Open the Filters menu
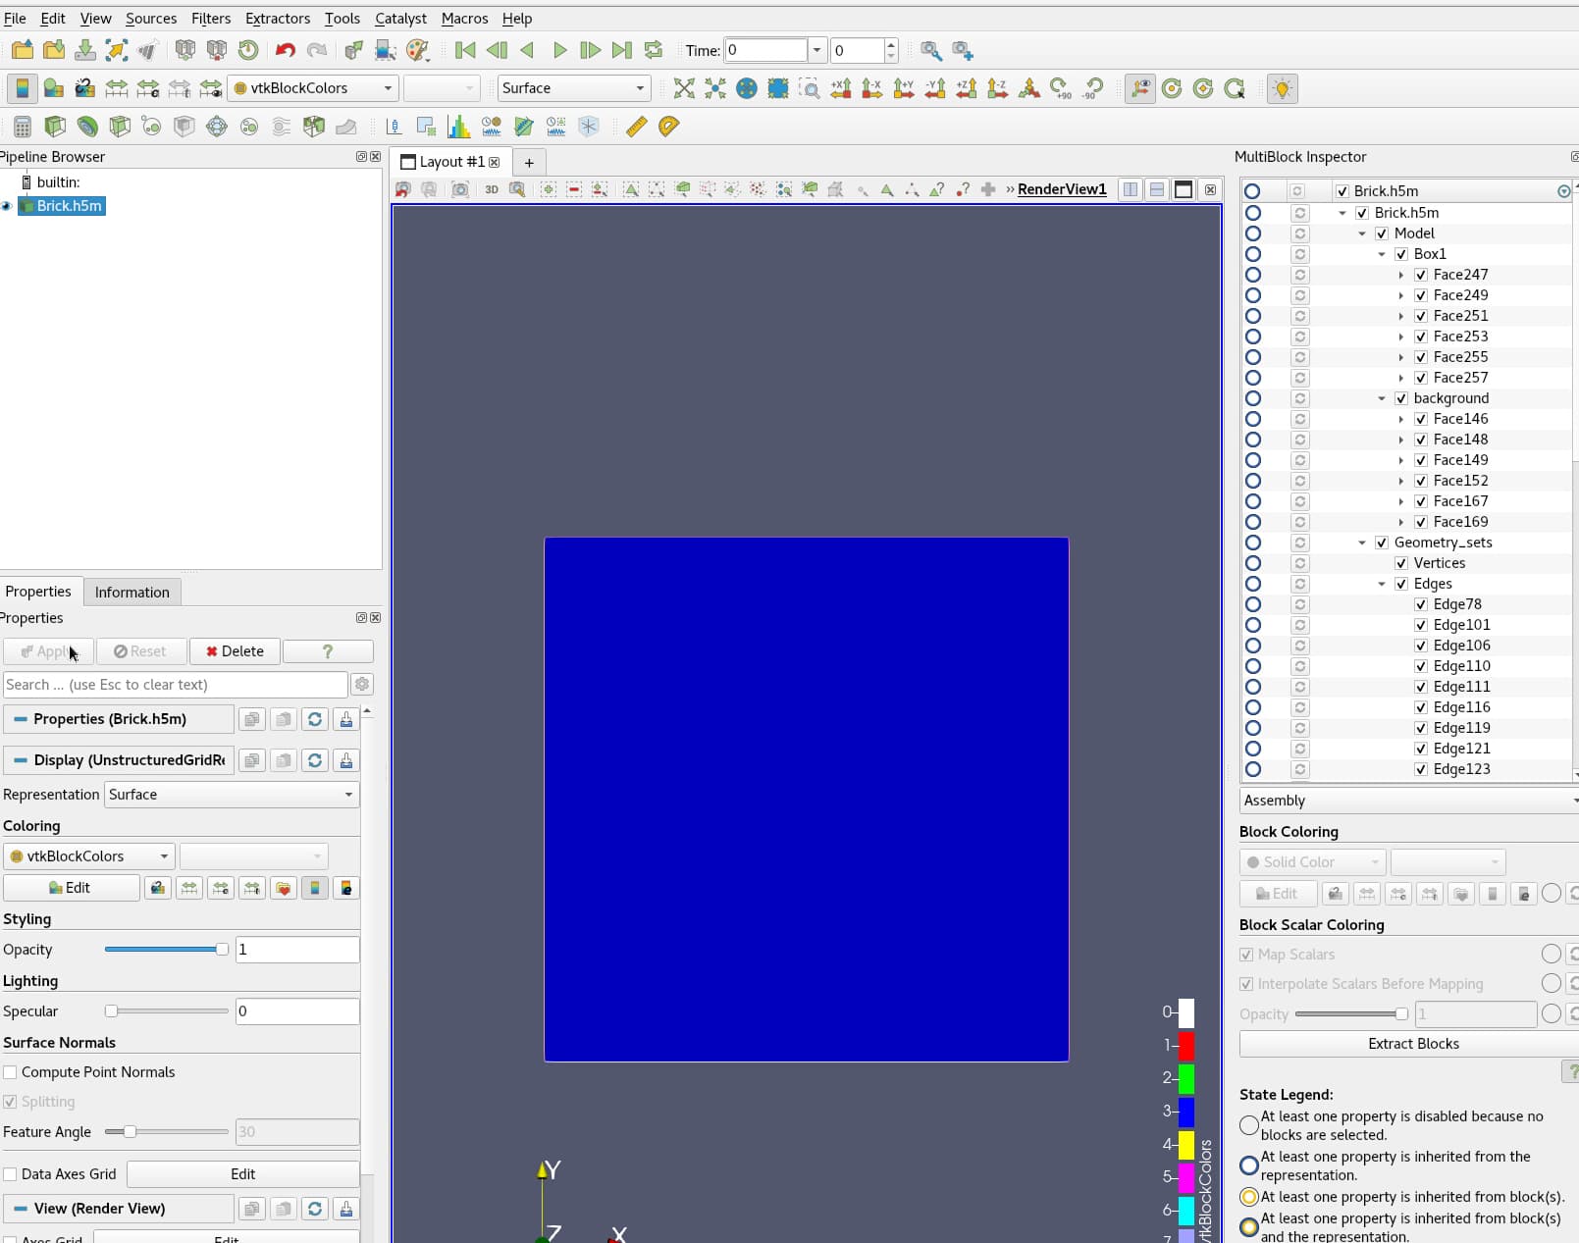Image resolution: width=1579 pixels, height=1243 pixels. (211, 19)
